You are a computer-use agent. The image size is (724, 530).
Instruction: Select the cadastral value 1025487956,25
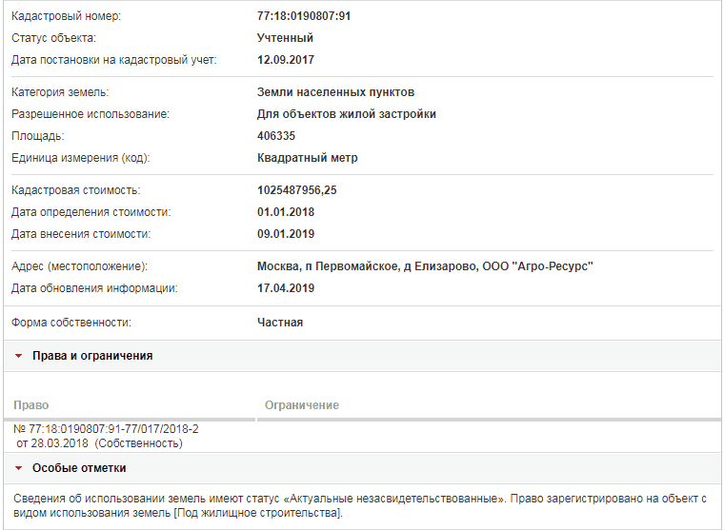pos(297,190)
